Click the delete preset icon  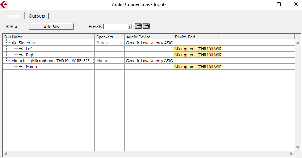point(146,26)
